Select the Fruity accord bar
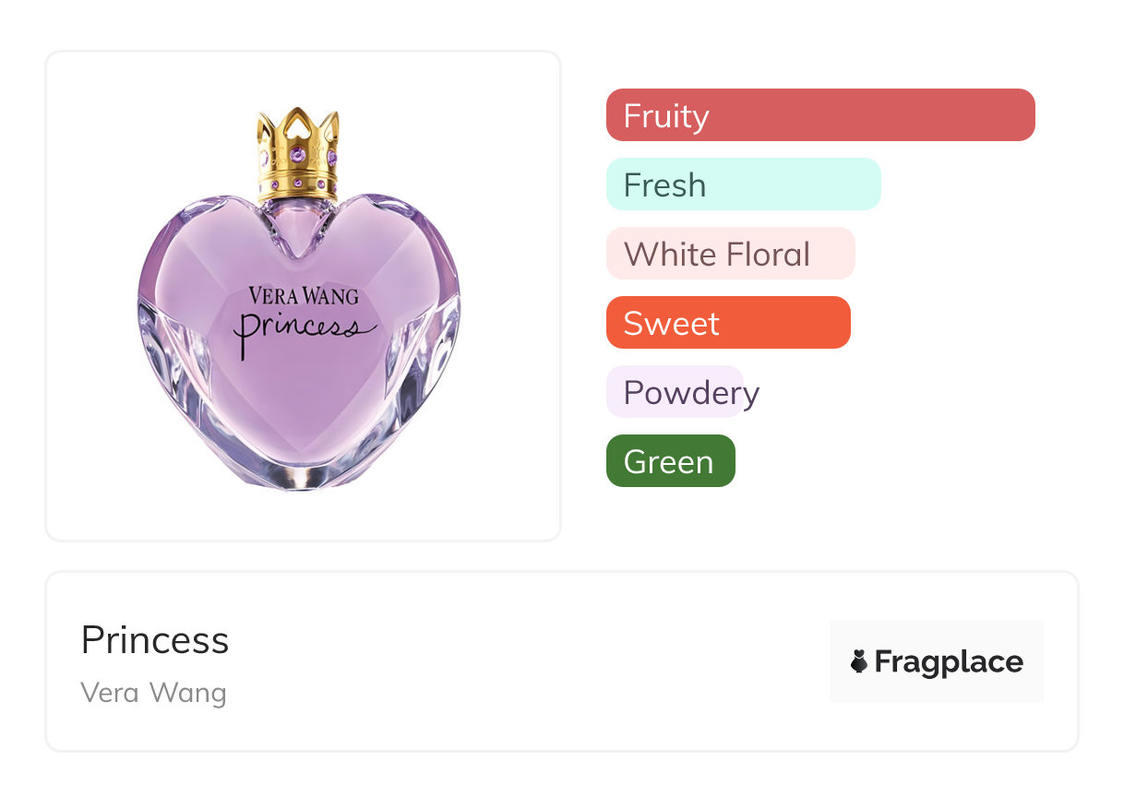The width and height of the screenshot is (1124, 797). point(819,115)
